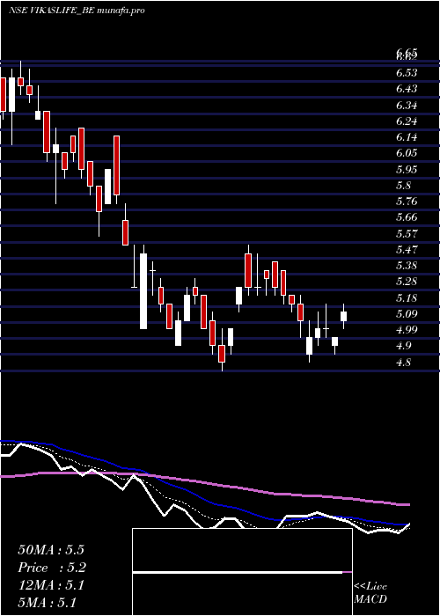Select the 12MA : 5.1 legend entry
This screenshot has width=440, height=616.
(51, 585)
